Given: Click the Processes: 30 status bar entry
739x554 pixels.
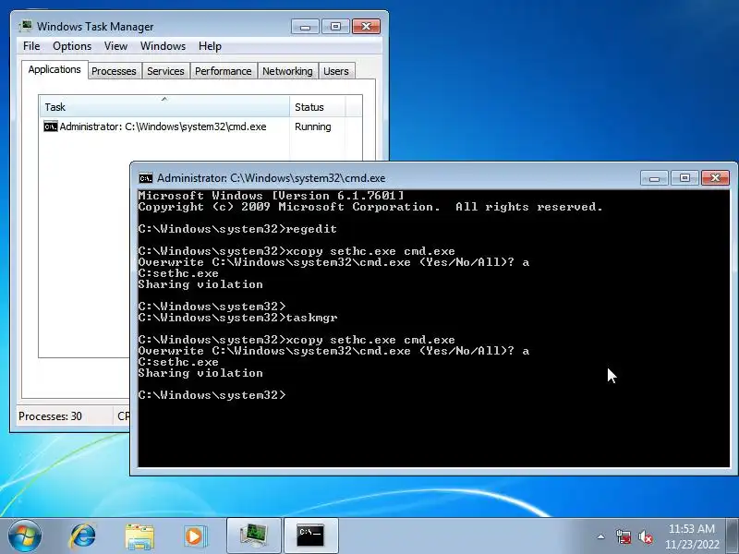Looking at the screenshot, I should click(51, 416).
